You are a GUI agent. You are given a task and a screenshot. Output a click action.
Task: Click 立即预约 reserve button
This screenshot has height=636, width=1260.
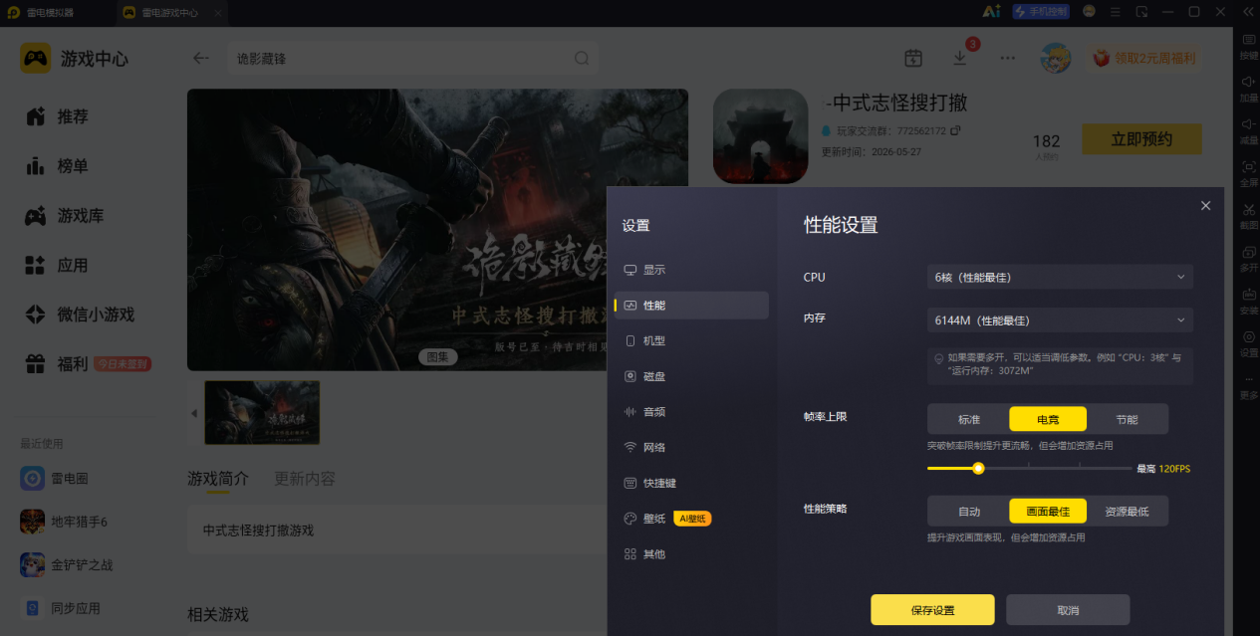pos(1141,139)
